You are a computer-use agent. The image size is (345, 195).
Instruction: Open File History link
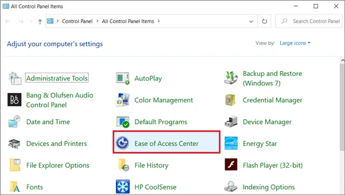151,165
